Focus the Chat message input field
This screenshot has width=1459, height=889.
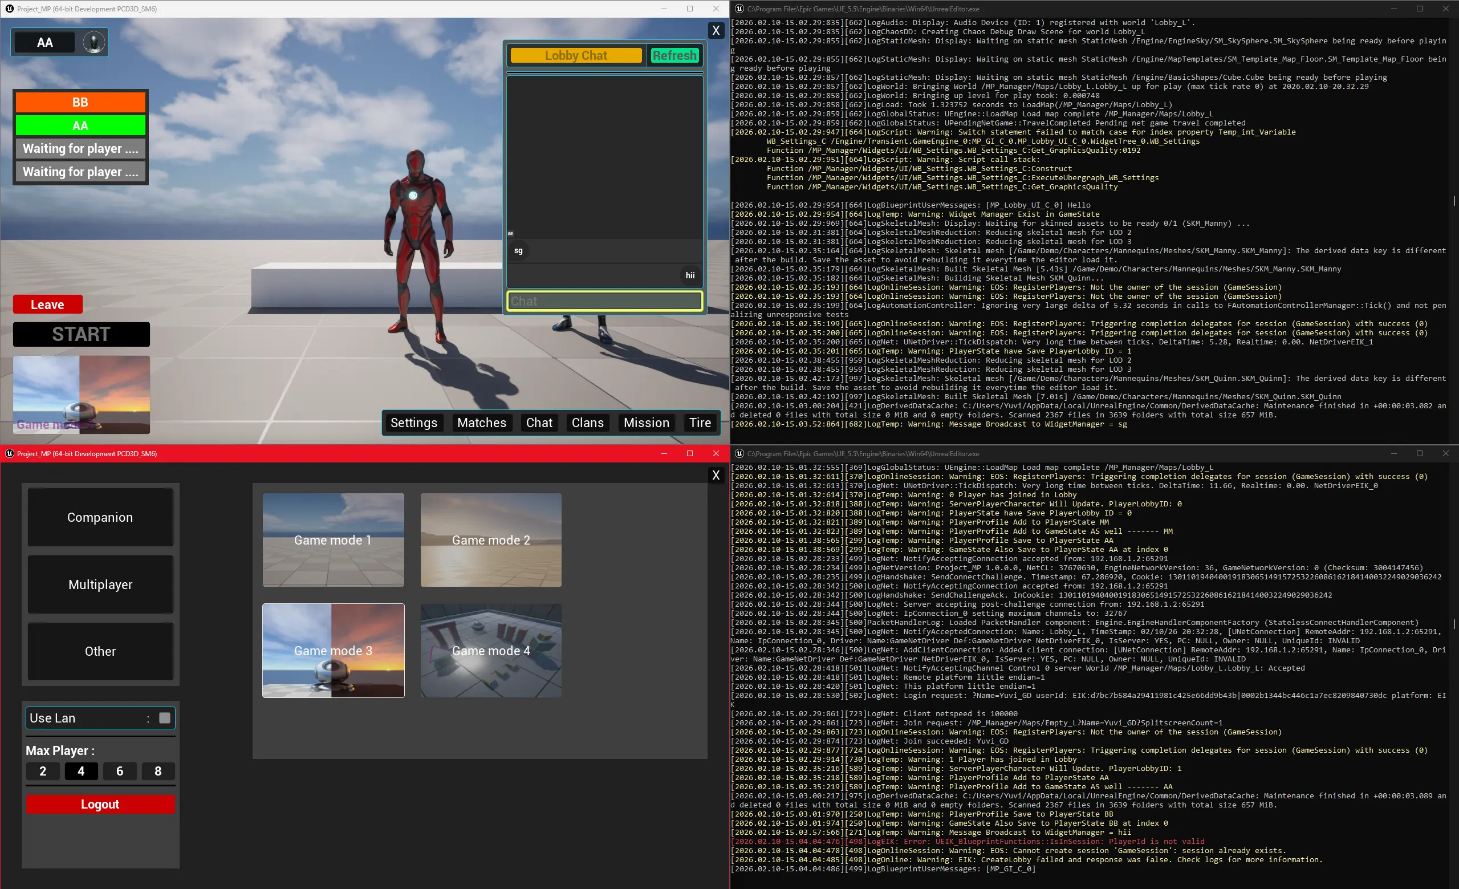pos(604,301)
